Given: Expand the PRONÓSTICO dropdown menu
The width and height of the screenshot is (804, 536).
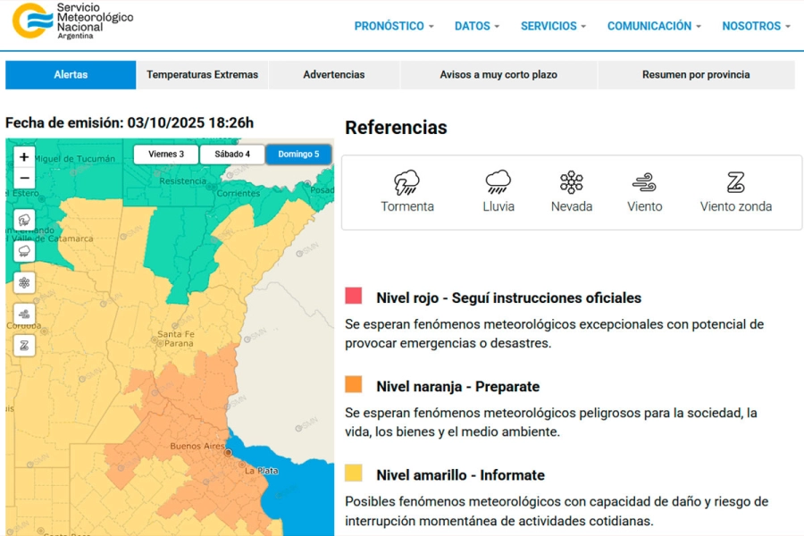Looking at the screenshot, I should (x=393, y=26).
